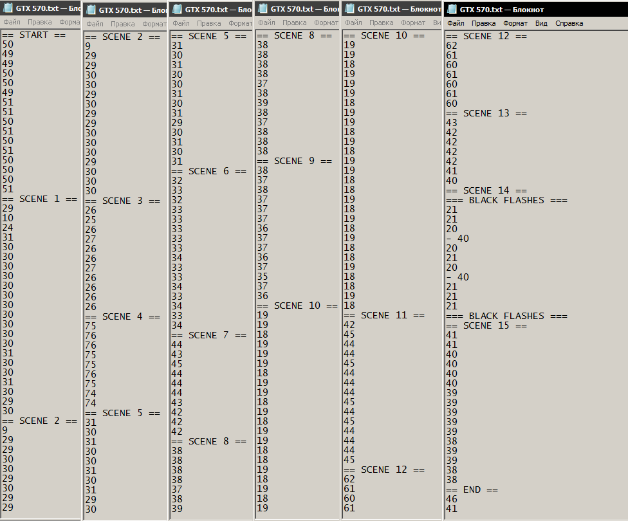Click Notepad icon in window starting with SCENE 5
628x521 pixels.
[177, 9]
